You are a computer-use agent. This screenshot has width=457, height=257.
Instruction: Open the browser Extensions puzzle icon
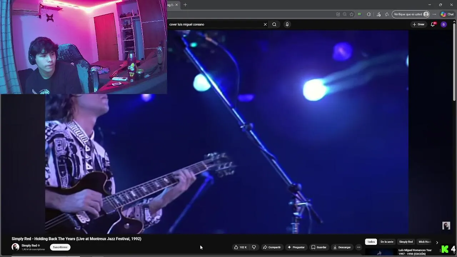(369, 14)
